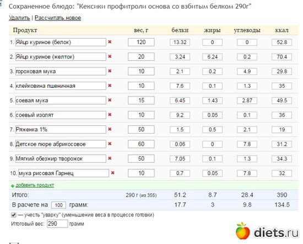Delete the гороховая мука product row
This screenshot has width=303, height=244.
pos(110,71)
